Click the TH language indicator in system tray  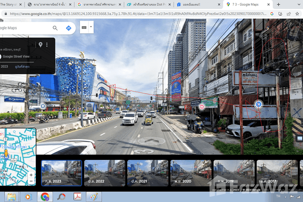[x=278, y=196]
